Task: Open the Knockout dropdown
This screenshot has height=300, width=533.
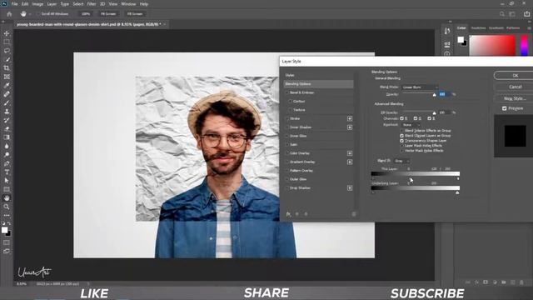Action: 411,125
